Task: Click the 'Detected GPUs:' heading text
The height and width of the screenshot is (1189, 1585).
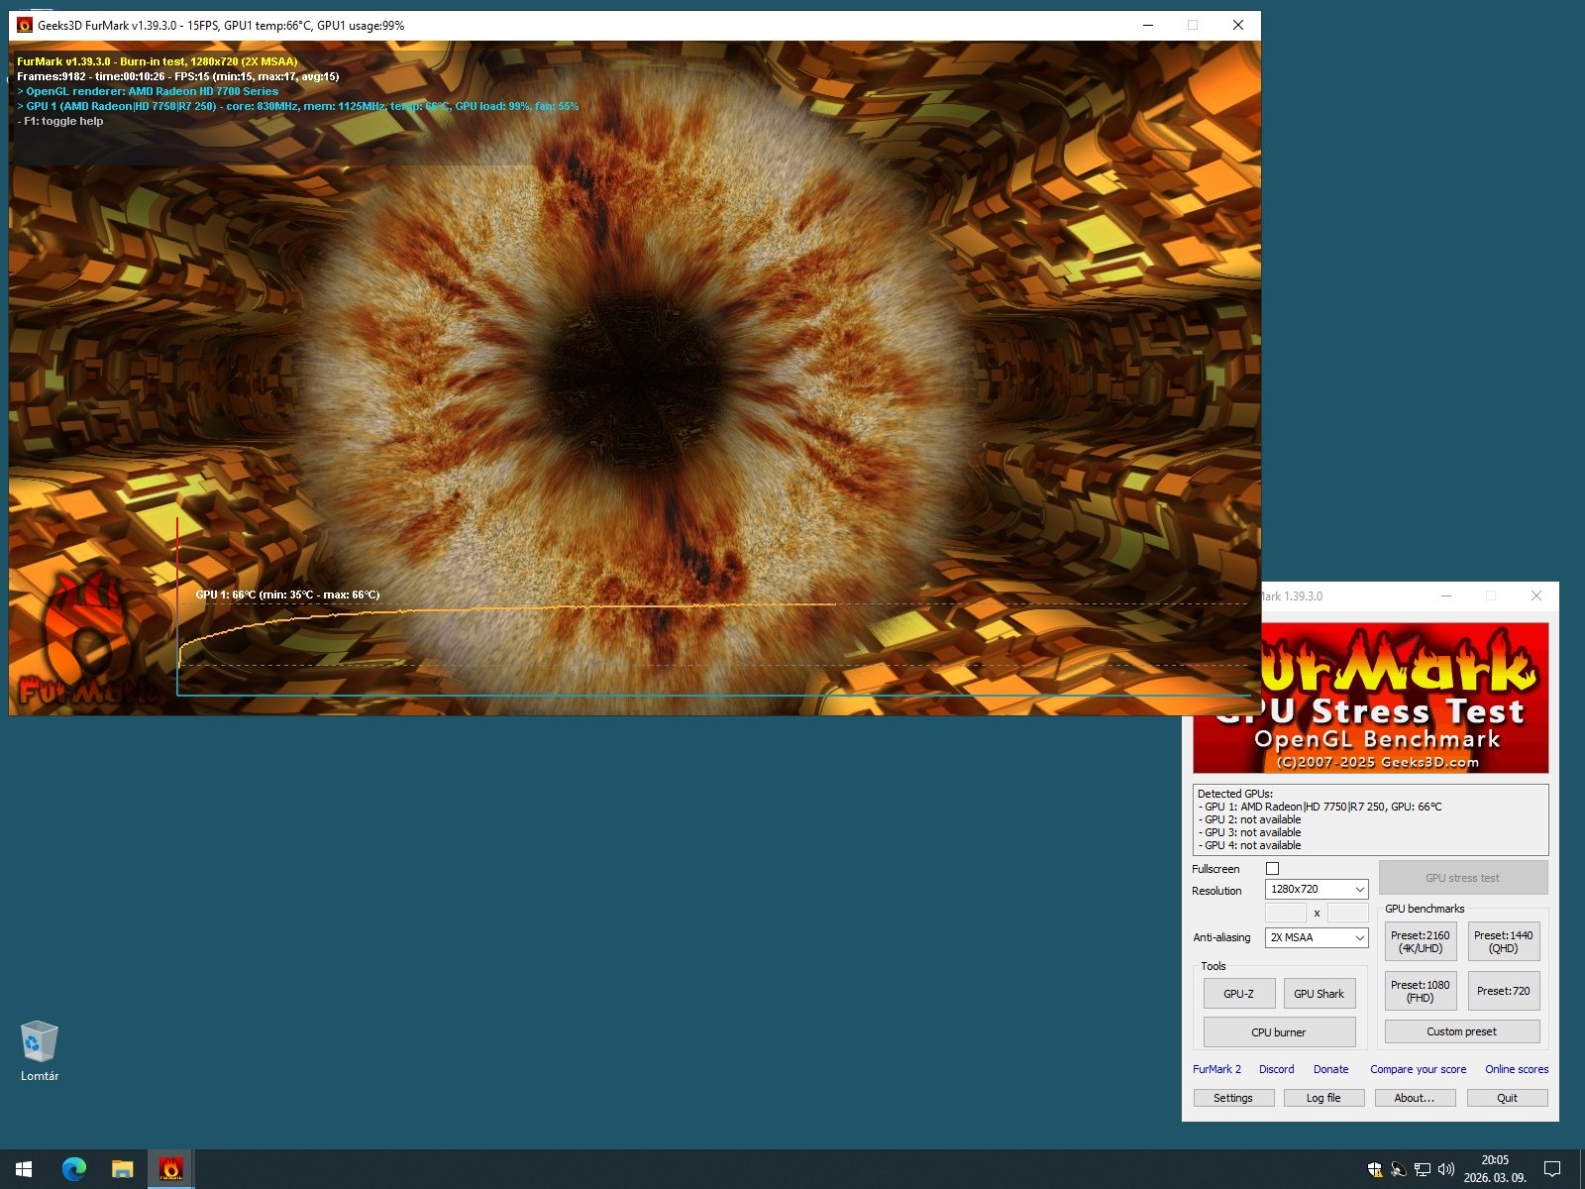Action: click(x=1235, y=794)
